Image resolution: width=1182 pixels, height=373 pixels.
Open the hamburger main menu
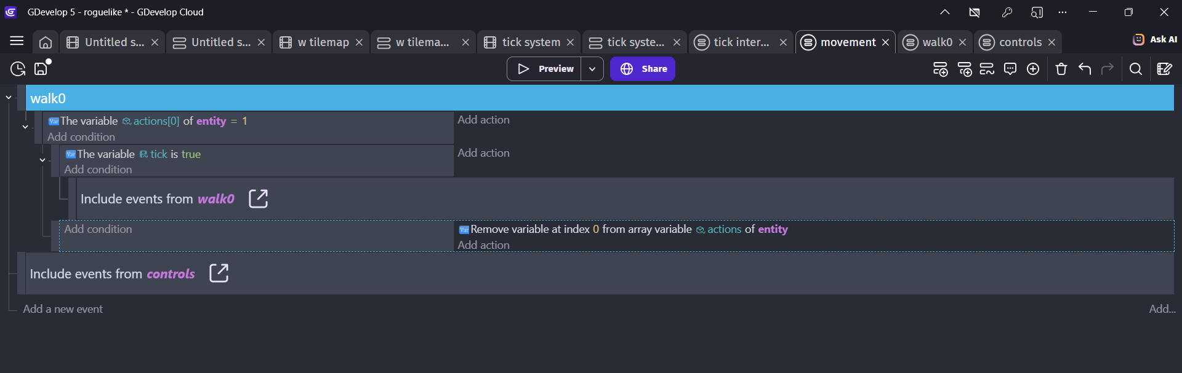point(17,41)
